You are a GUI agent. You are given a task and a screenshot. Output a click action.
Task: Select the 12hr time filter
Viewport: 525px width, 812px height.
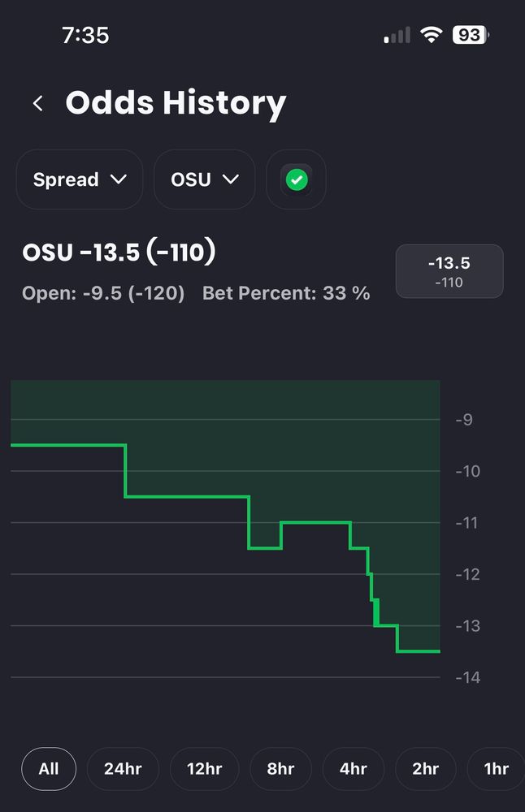pyautogui.click(x=204, y=768)
